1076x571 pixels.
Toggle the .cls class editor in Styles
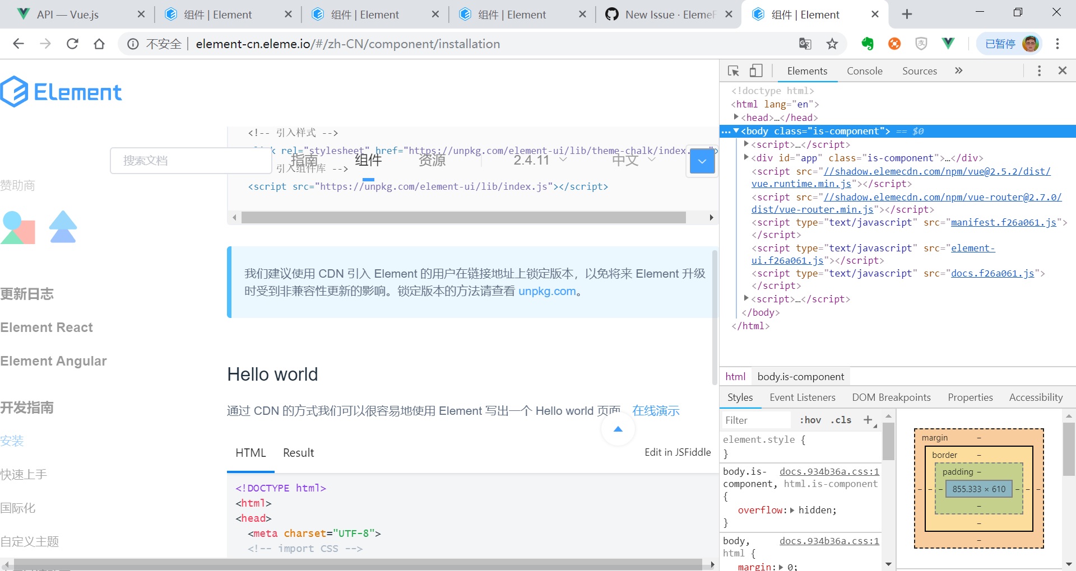tap(841, 420)
